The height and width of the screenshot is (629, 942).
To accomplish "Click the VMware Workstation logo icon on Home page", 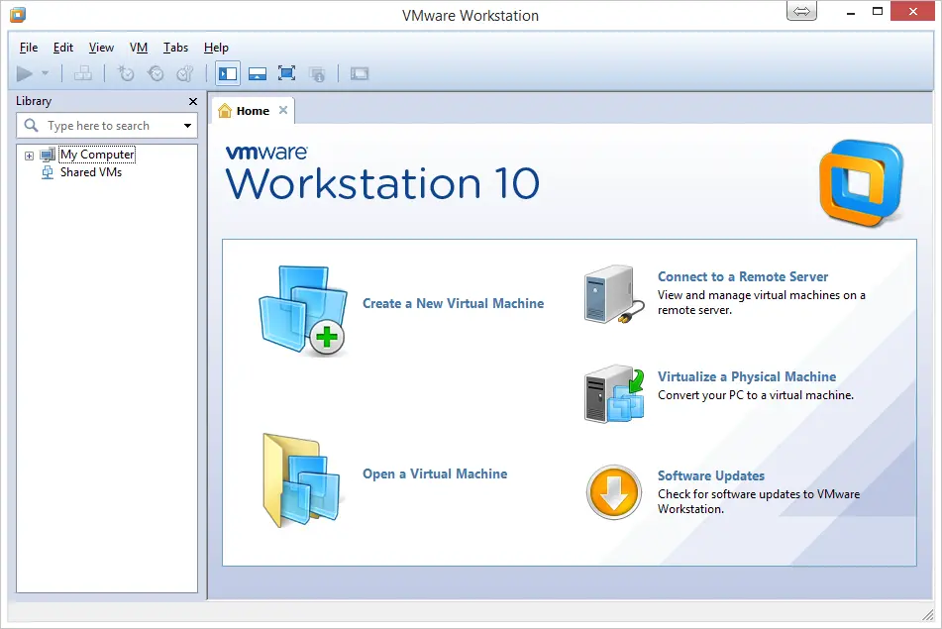I will tap(862, 182).
